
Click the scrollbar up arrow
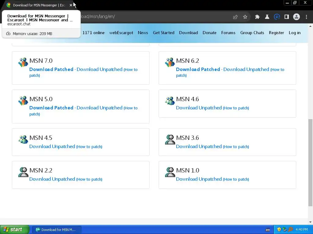(310, 26)
